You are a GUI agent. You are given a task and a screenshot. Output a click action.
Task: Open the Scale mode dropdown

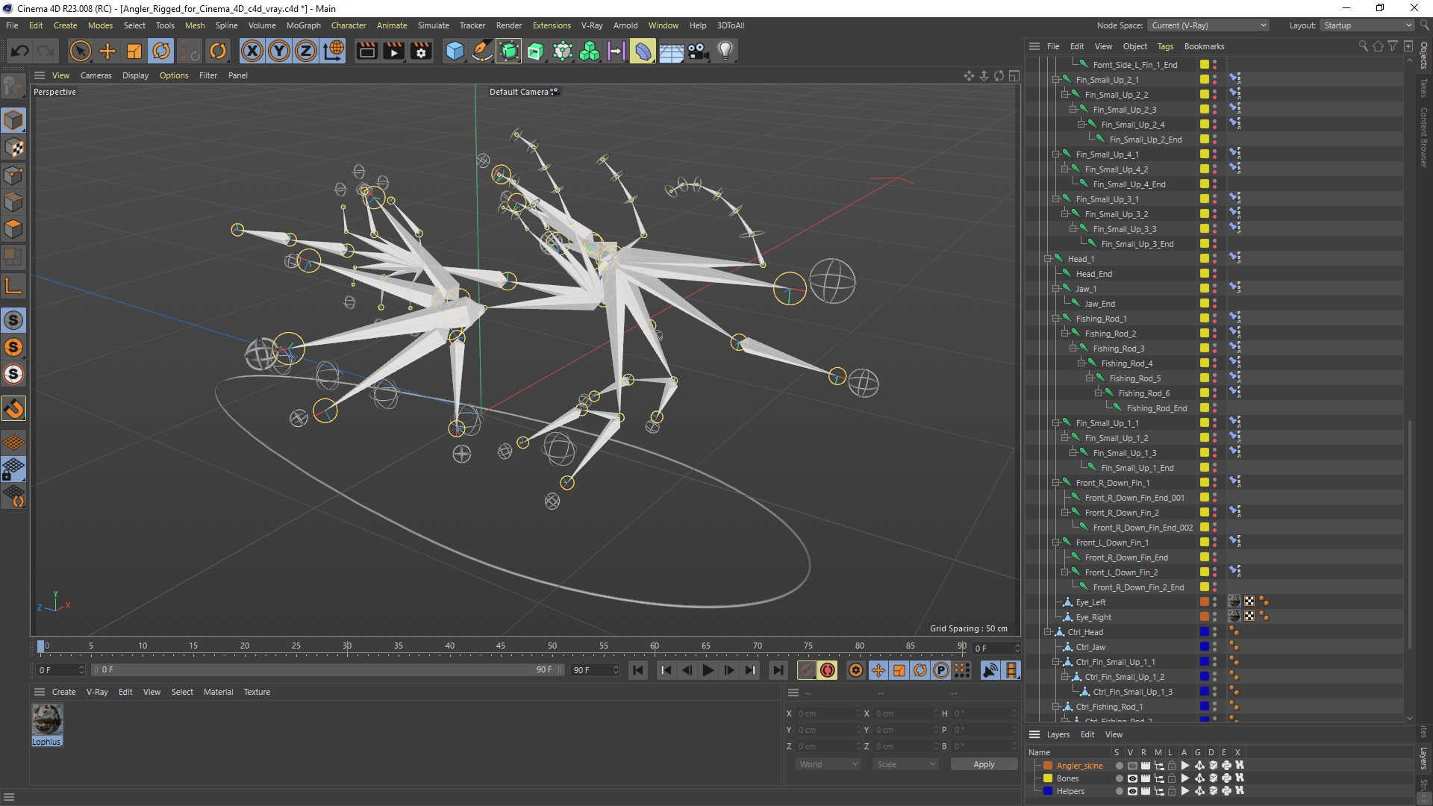click(905, 764)
